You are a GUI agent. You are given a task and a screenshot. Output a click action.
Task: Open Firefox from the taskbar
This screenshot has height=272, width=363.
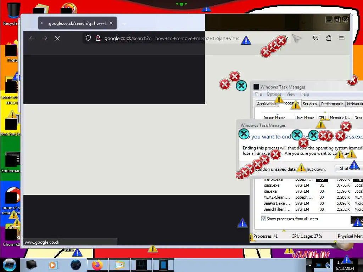tap(97, 265)
